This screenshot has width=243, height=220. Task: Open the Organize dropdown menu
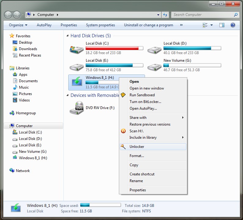tap(18, 25)
